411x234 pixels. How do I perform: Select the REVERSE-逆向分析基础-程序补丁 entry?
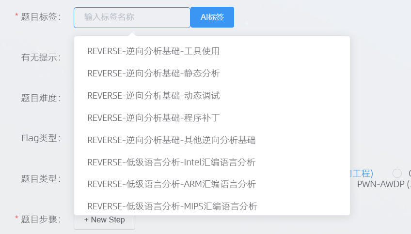pyautogui.click(x=153, y=117)
